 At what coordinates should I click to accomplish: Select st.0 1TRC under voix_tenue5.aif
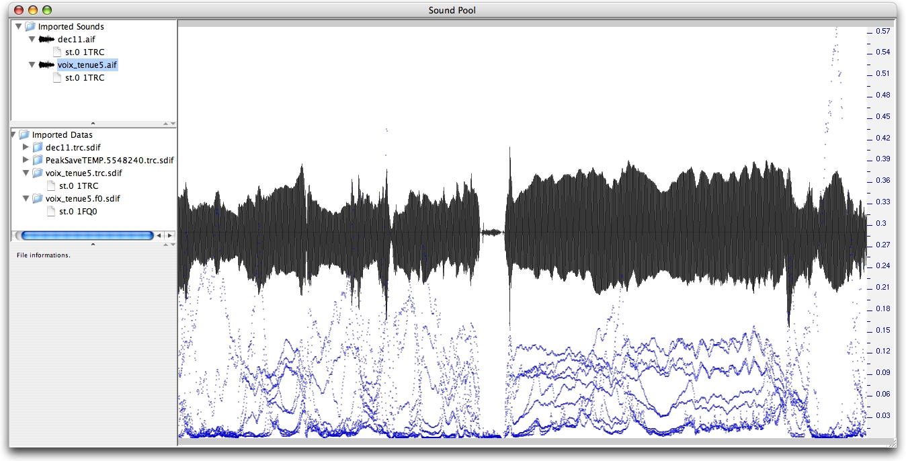pyautogui.click(x=85, y=78)
